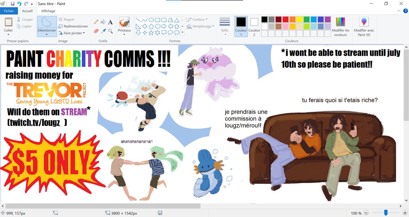Choose the Four-point star shape
The image size is (409, 217).
[145, 33]
